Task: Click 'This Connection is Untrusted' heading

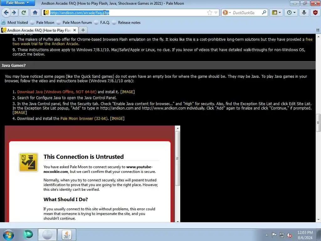Action: point(83,157)
